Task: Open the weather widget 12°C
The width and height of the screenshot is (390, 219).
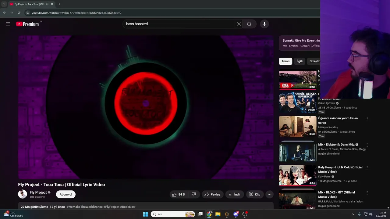Action: [x=13, y=214]
